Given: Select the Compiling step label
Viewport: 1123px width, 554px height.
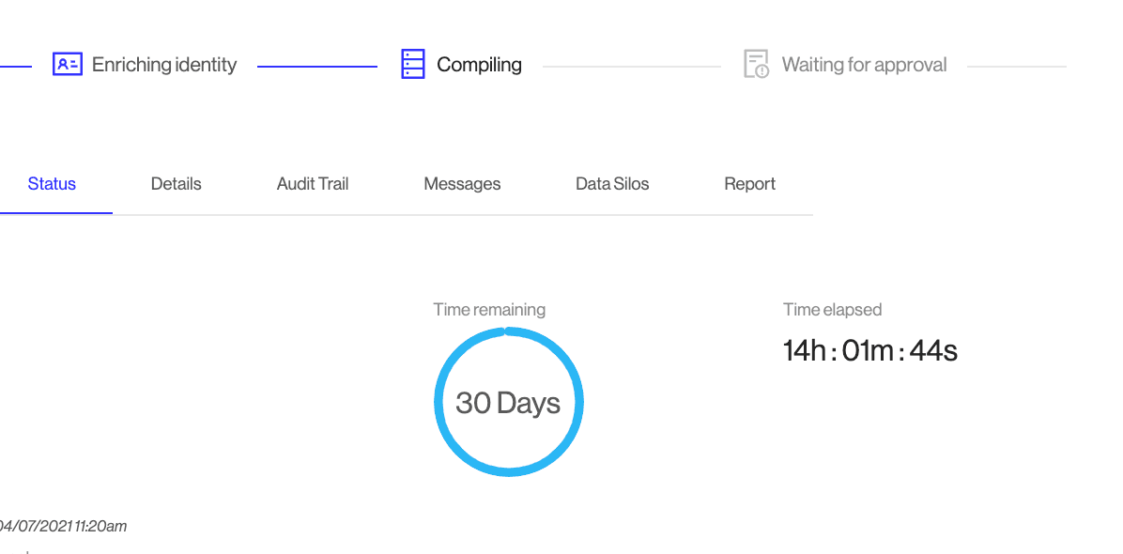Looking at the screenshot, I should tap(479, 65).
